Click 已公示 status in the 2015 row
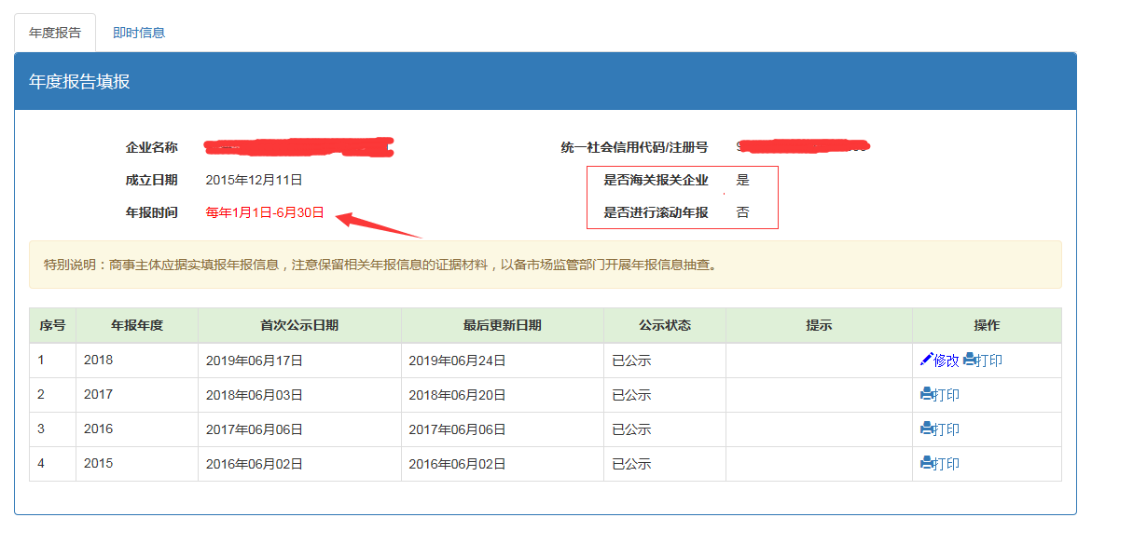The height and width of the screenshot is (558, 1147). [631, 464]
